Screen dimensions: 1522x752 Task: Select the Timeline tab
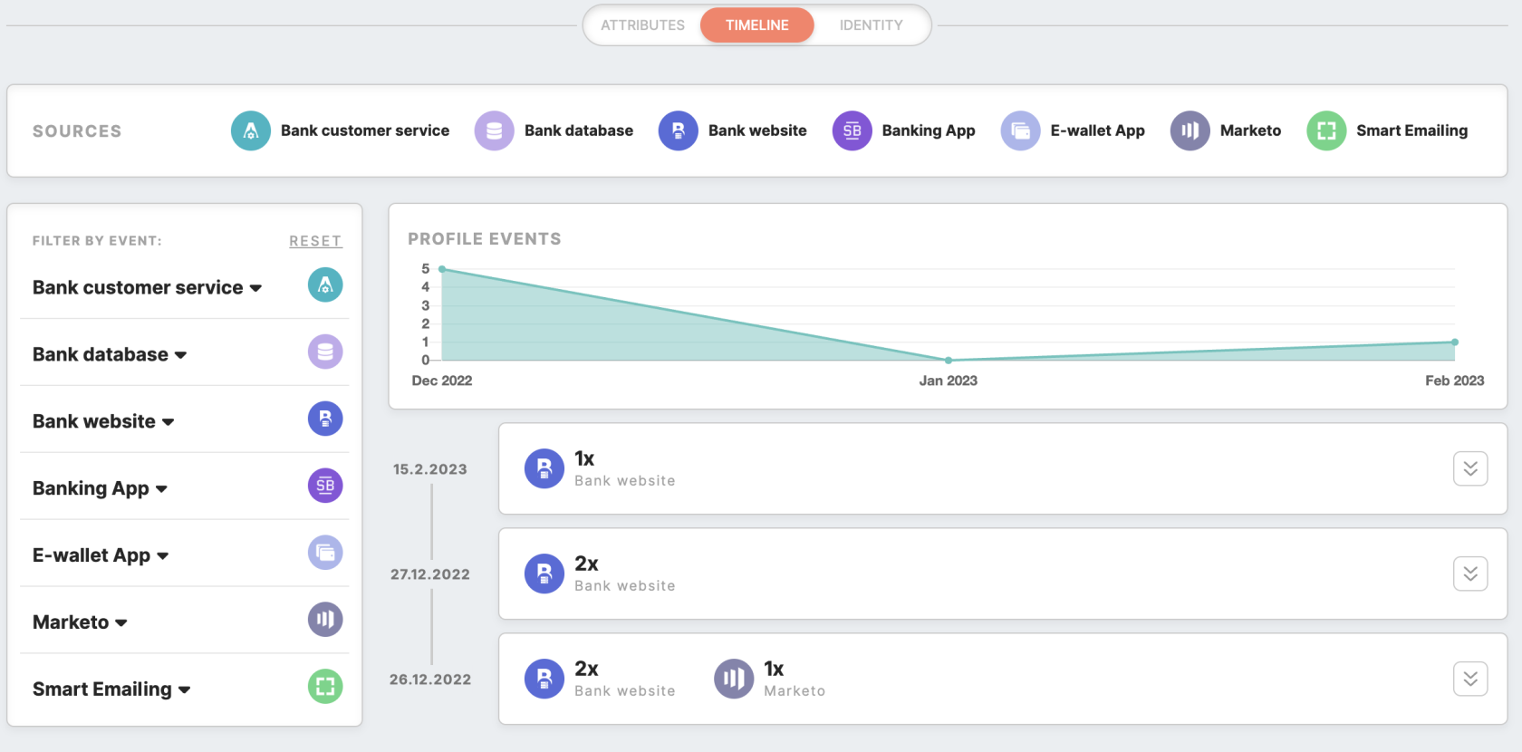pos(757,25)
